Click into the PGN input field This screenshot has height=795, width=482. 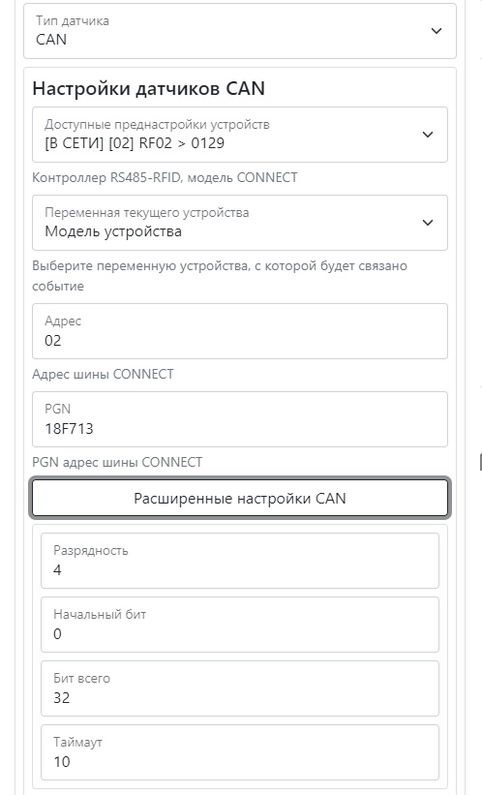coord(240,419)
